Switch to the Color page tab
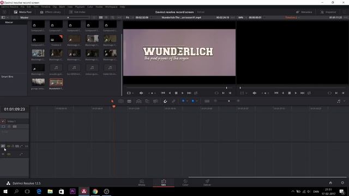 click(x=185, y=183)
